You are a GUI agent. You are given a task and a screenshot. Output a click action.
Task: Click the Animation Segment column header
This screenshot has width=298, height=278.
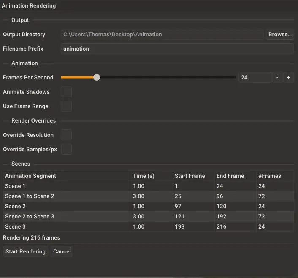point(67,176)
